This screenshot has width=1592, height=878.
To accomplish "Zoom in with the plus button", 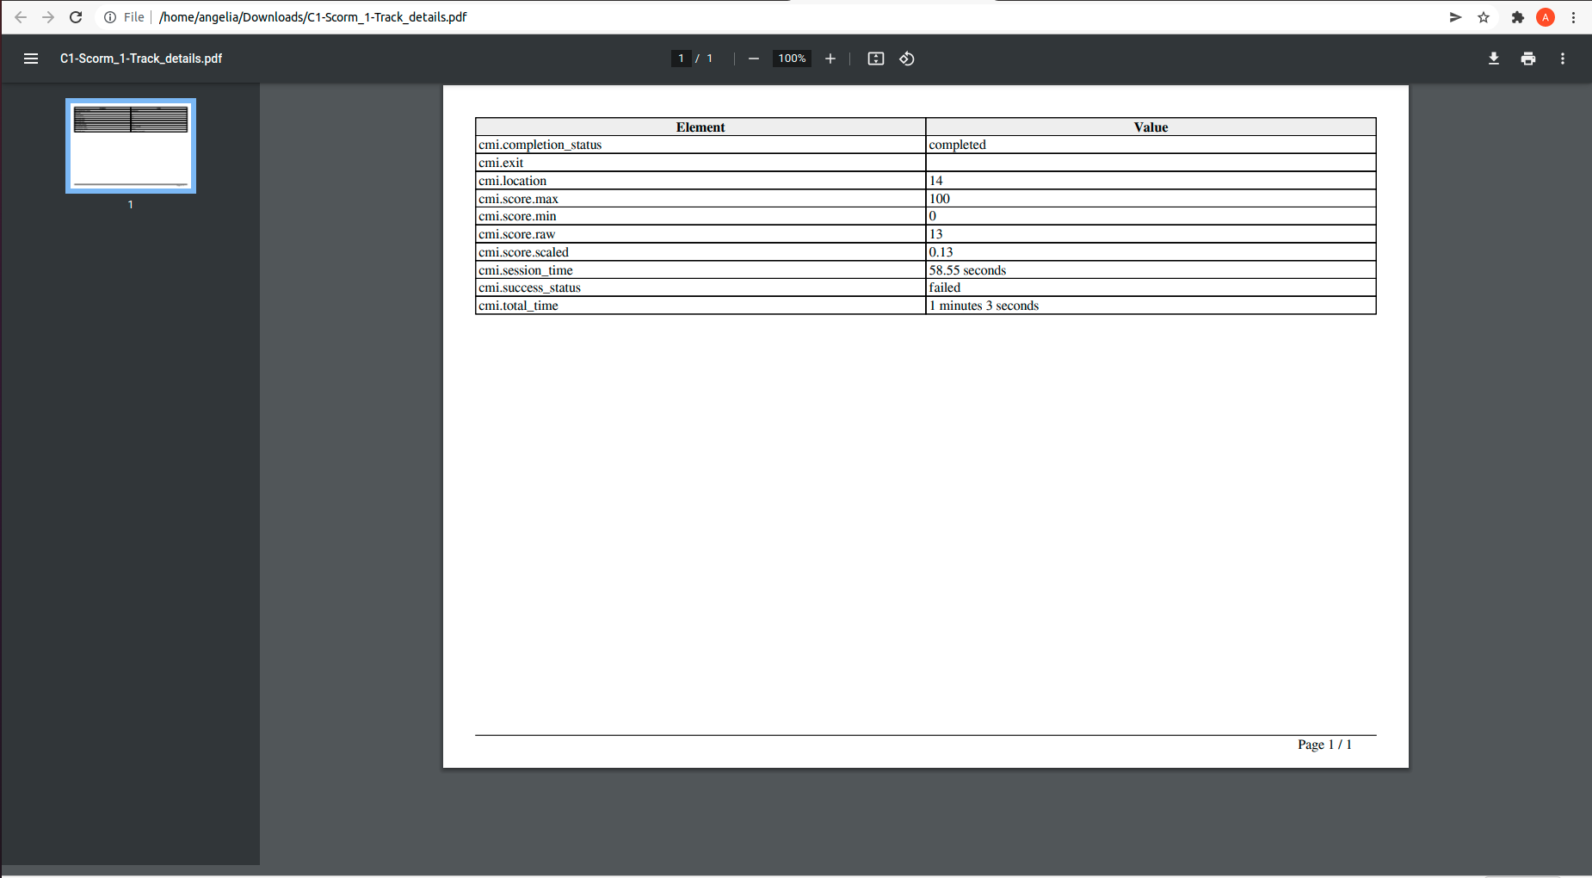I will (x=830, y=59).
